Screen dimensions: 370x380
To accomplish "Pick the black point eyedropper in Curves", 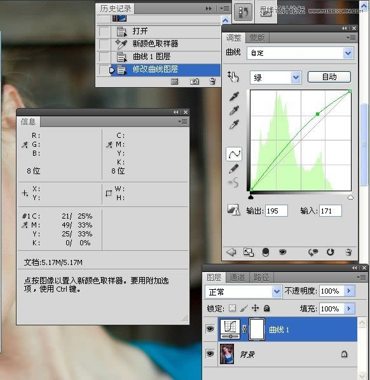I will [x=234, y=96].
